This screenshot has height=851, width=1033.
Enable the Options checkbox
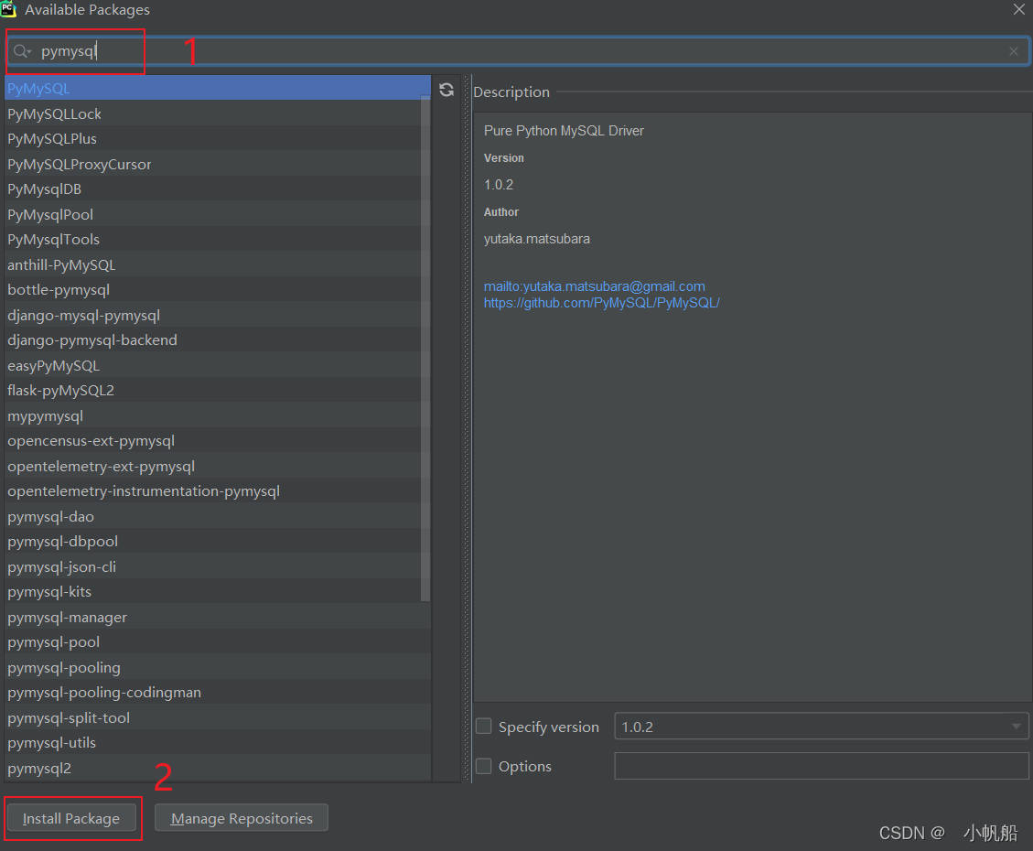click(483, 766)
